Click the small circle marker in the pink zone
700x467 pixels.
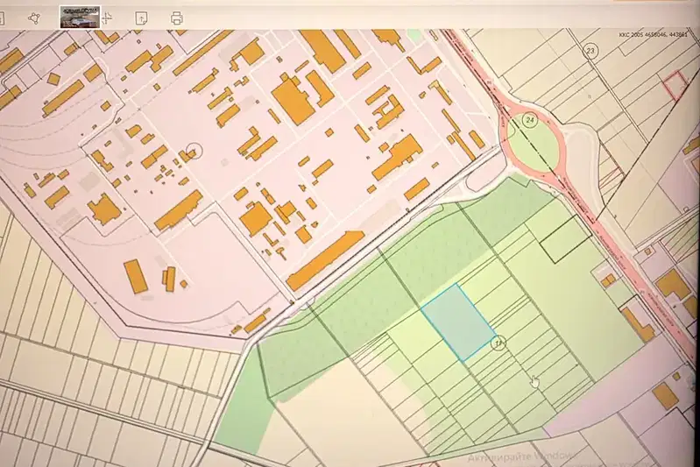[x=194, y=152]
